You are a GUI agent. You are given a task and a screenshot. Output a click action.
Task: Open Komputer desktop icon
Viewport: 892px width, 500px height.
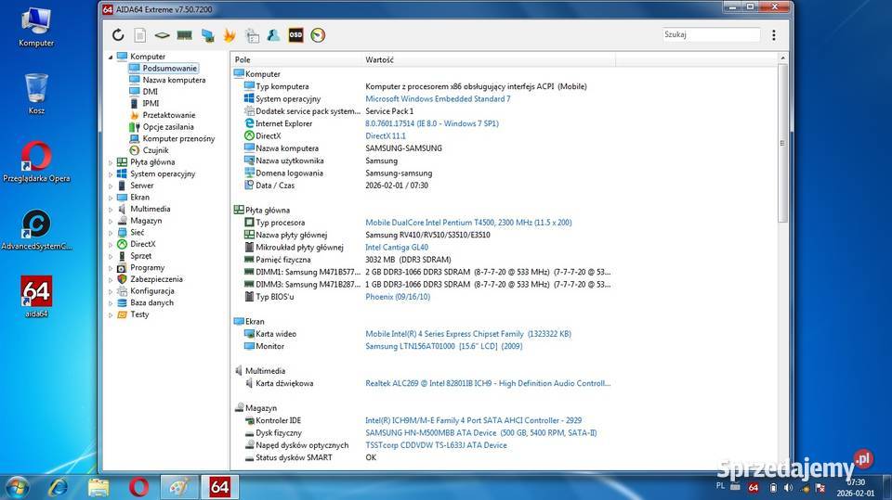36,27
